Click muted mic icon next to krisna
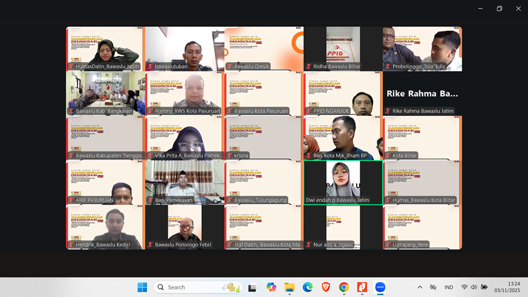Screen dimensions: 528x297 (x=229, y=155)
